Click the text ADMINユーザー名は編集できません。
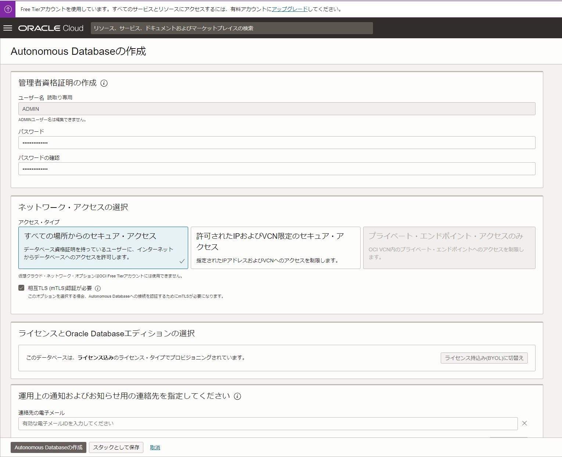This screenshot has width=562, height=457. point(52,120)
